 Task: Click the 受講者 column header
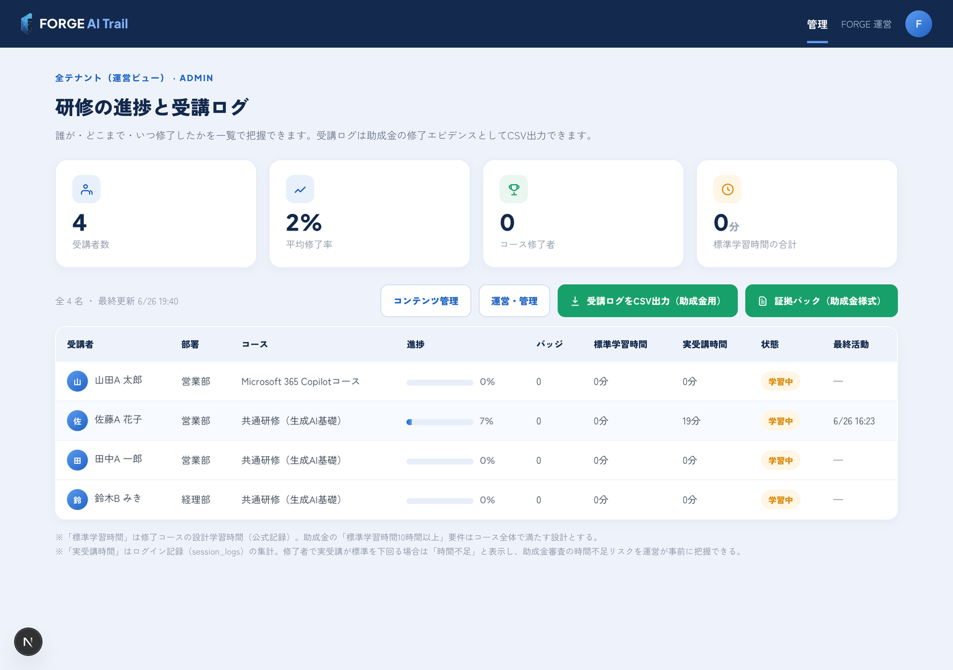[x=80, y=344]
